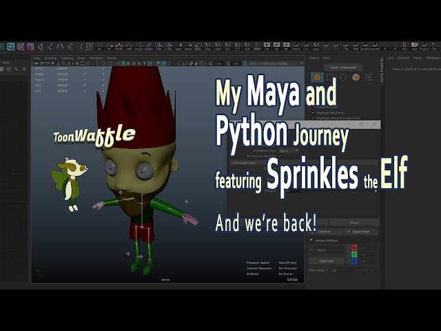
Task: Click the Verts HUD label
Action: [39, 68]
